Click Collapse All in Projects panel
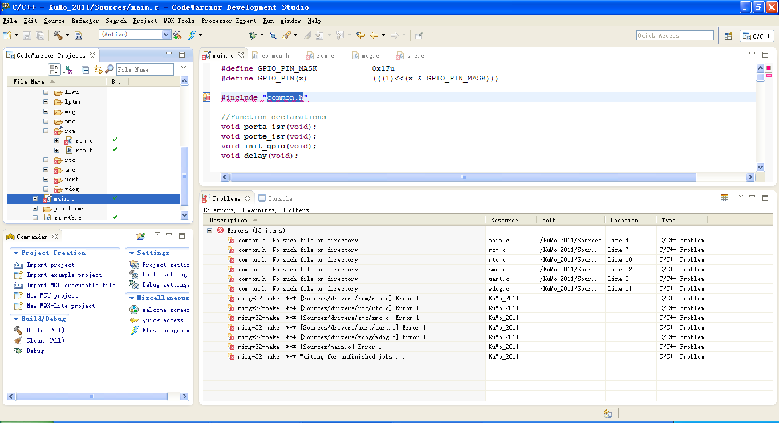Screen dimensions: 779x423 86,70
